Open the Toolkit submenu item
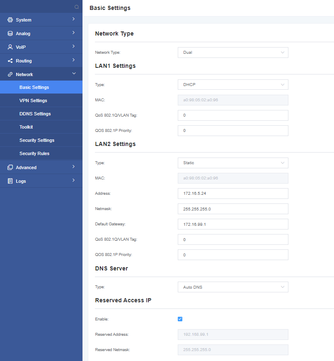The height and width of the screenshot is (361, 334). click(41, 127)
